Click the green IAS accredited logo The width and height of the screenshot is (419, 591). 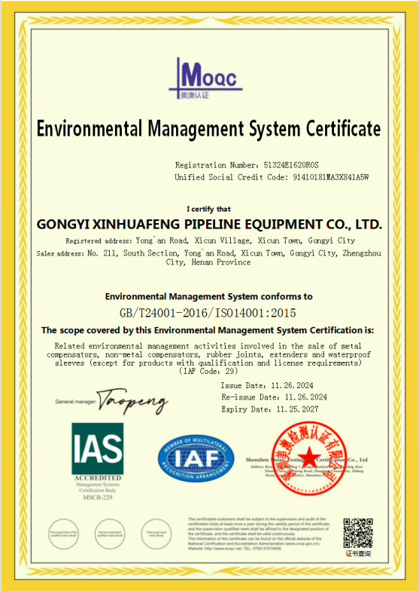[98, 449]
